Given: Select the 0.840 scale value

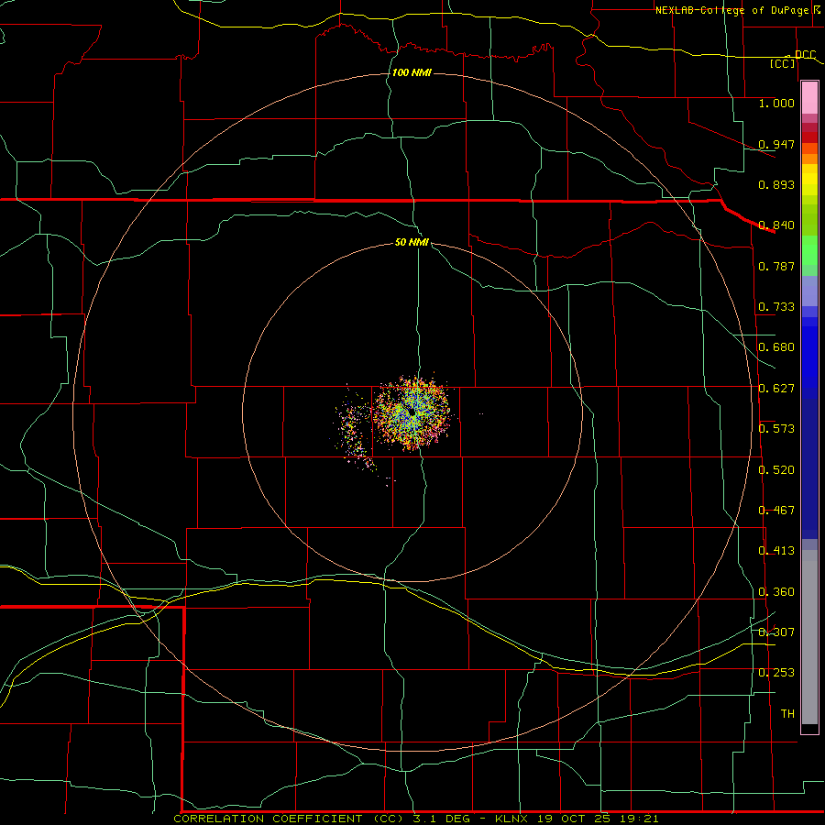Looking at the screenshot, I should (776, 225).
